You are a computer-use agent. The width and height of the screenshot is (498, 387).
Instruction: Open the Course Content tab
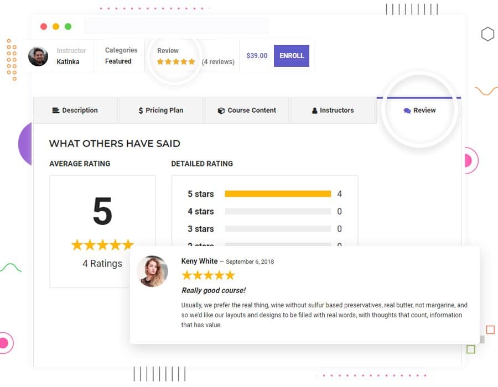click(247, 111)
